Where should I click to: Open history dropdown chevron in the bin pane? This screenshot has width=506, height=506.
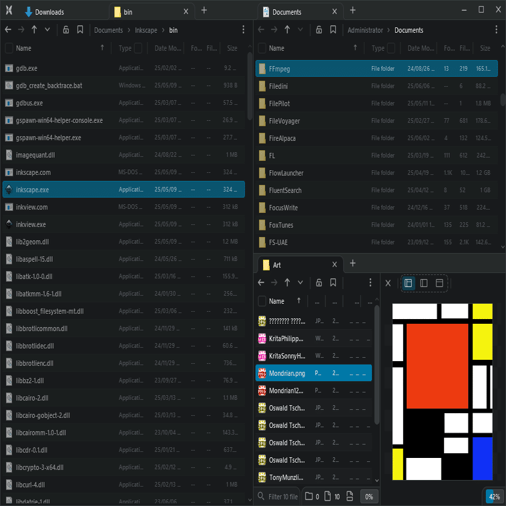click(47, 29)
